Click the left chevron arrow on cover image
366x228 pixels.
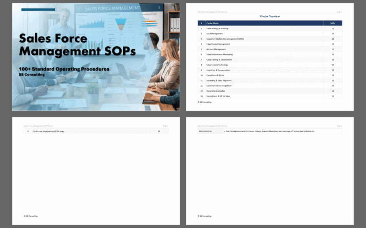[79, 8]
